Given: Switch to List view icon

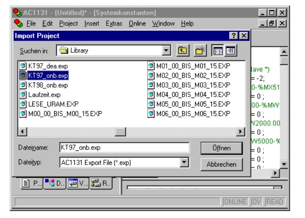Looking at the screenshot, I should pyautogui.click(x=218, y=51).
